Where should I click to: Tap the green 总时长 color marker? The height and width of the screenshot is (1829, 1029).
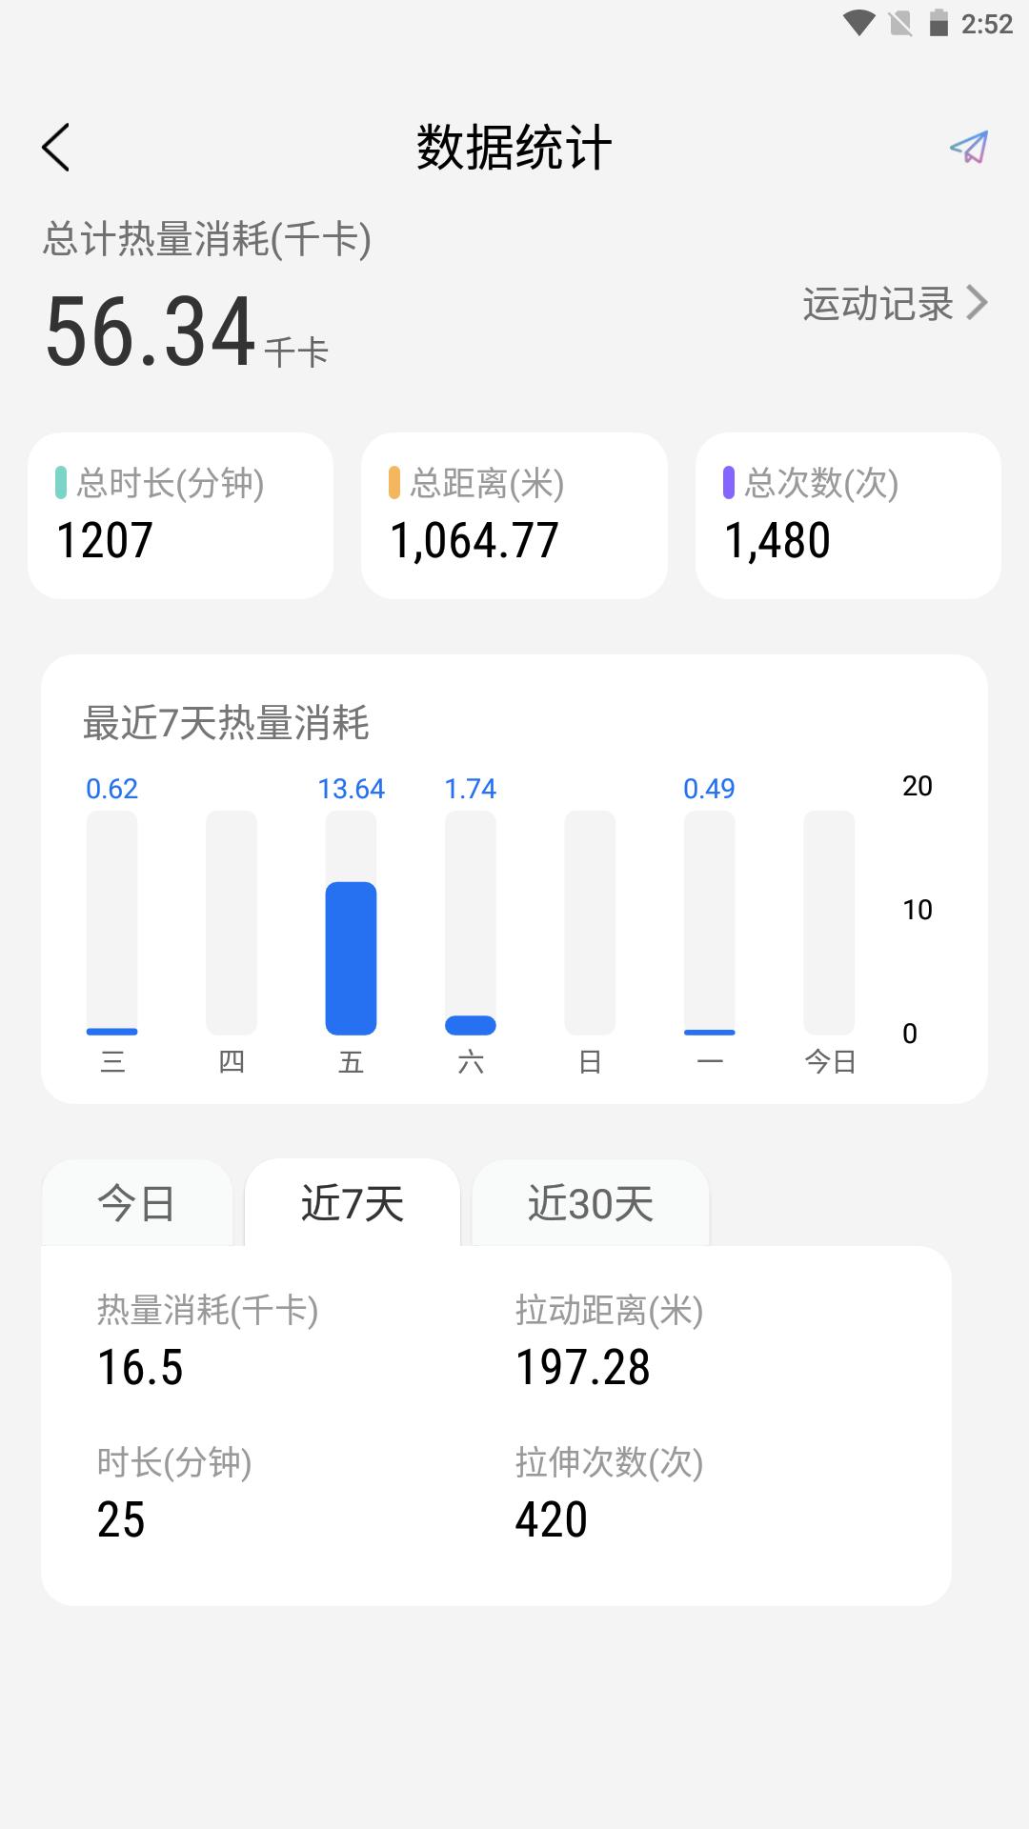[61, 483]
